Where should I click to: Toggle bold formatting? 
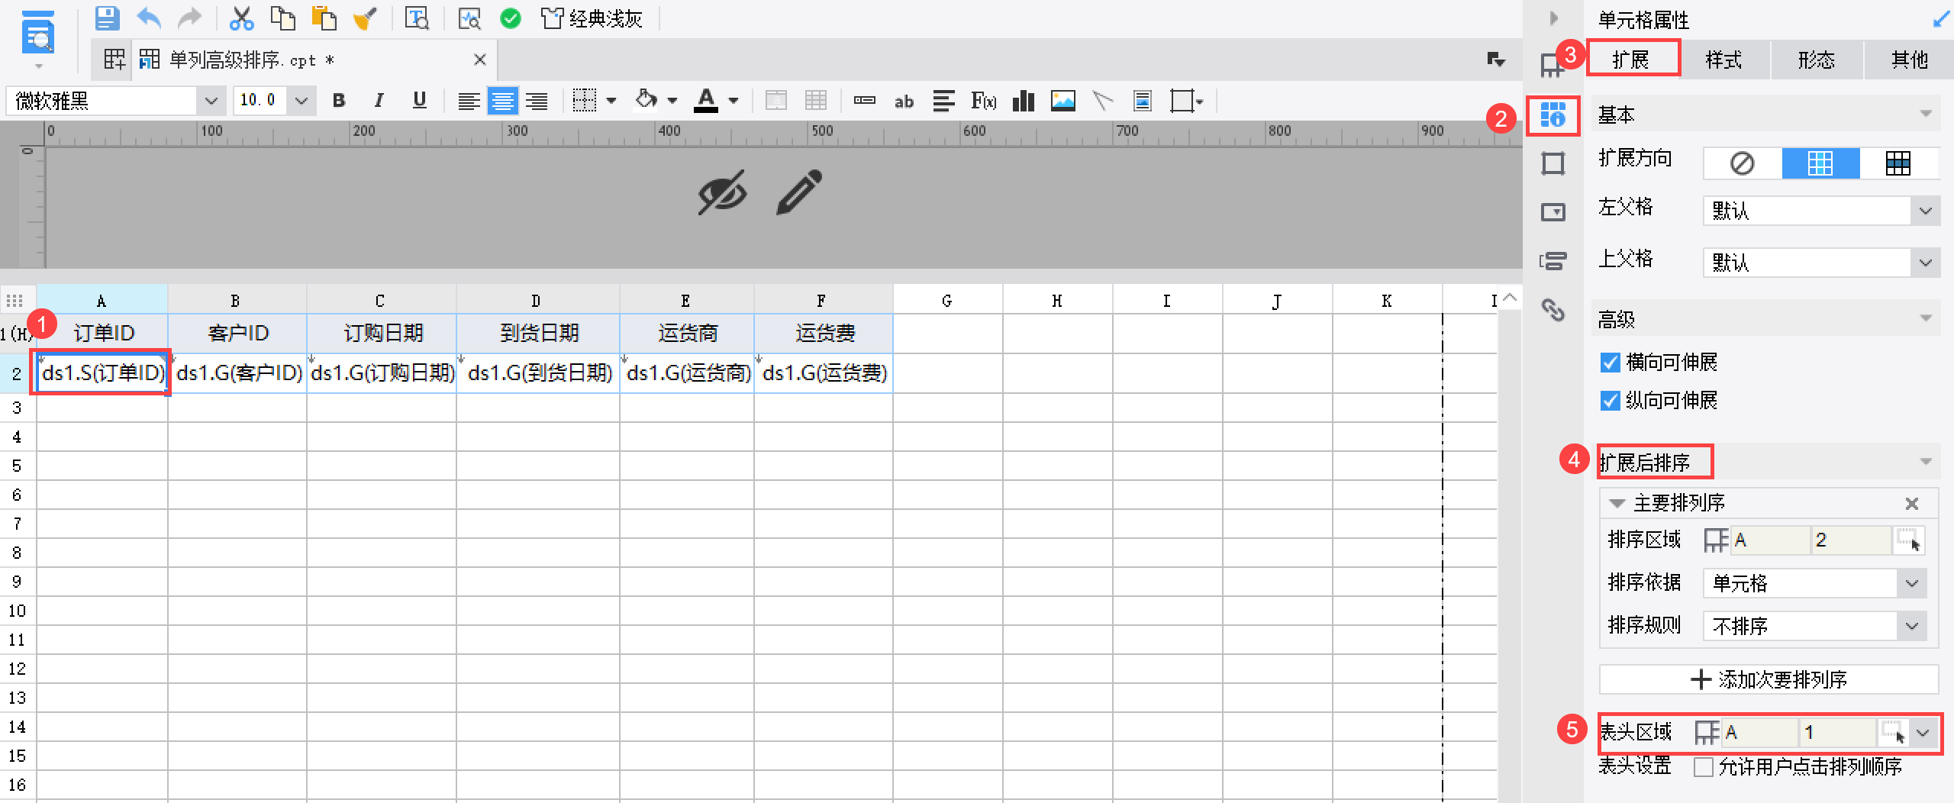(x=340, y=101)
